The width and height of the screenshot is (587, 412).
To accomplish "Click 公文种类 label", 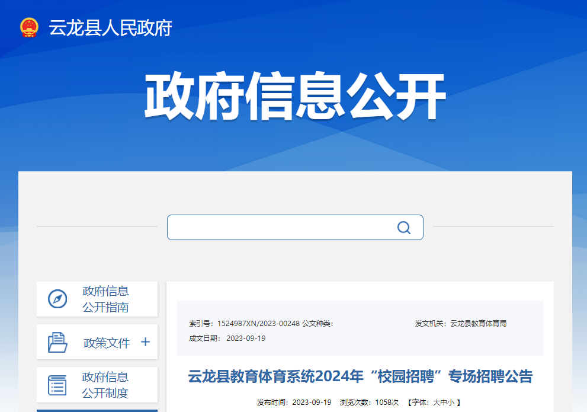I will point(317,323).
